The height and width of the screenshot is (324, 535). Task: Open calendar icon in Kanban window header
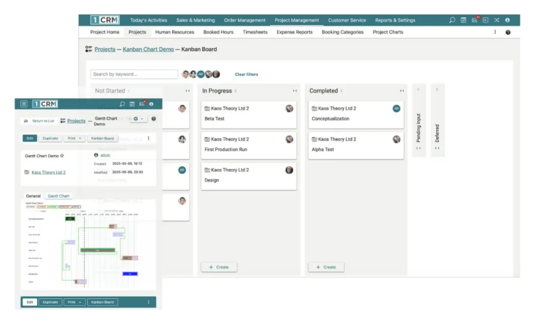[x=463, y=20]
